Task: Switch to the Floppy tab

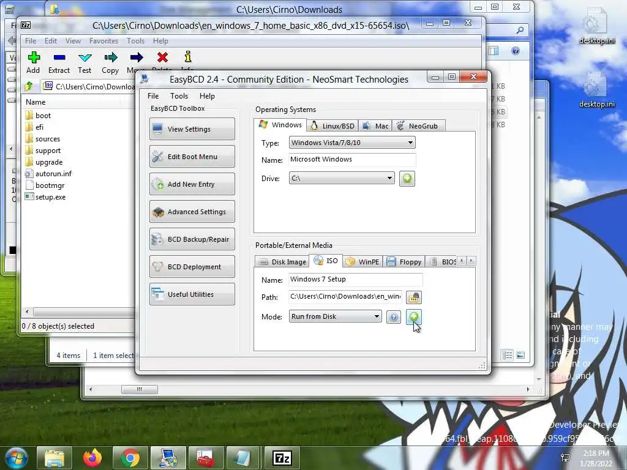Action: click(x=404, y=262)
